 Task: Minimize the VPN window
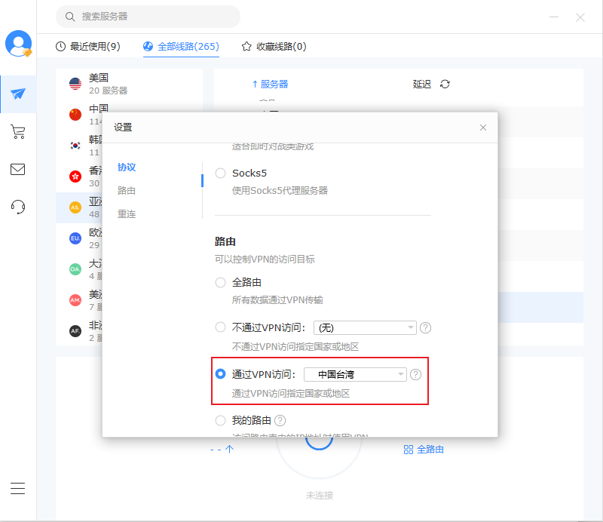tap(554, 17)
